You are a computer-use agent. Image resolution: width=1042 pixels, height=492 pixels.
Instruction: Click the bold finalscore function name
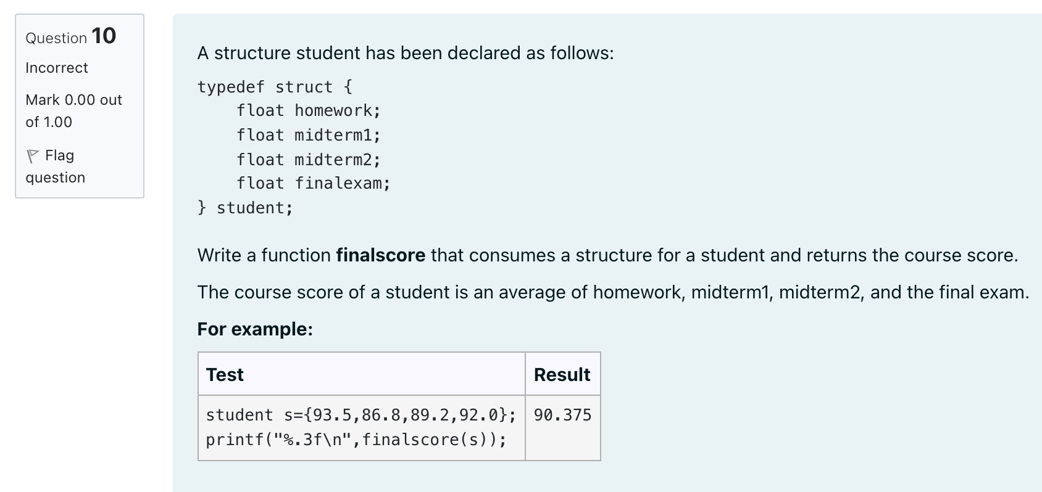(380, 255)
